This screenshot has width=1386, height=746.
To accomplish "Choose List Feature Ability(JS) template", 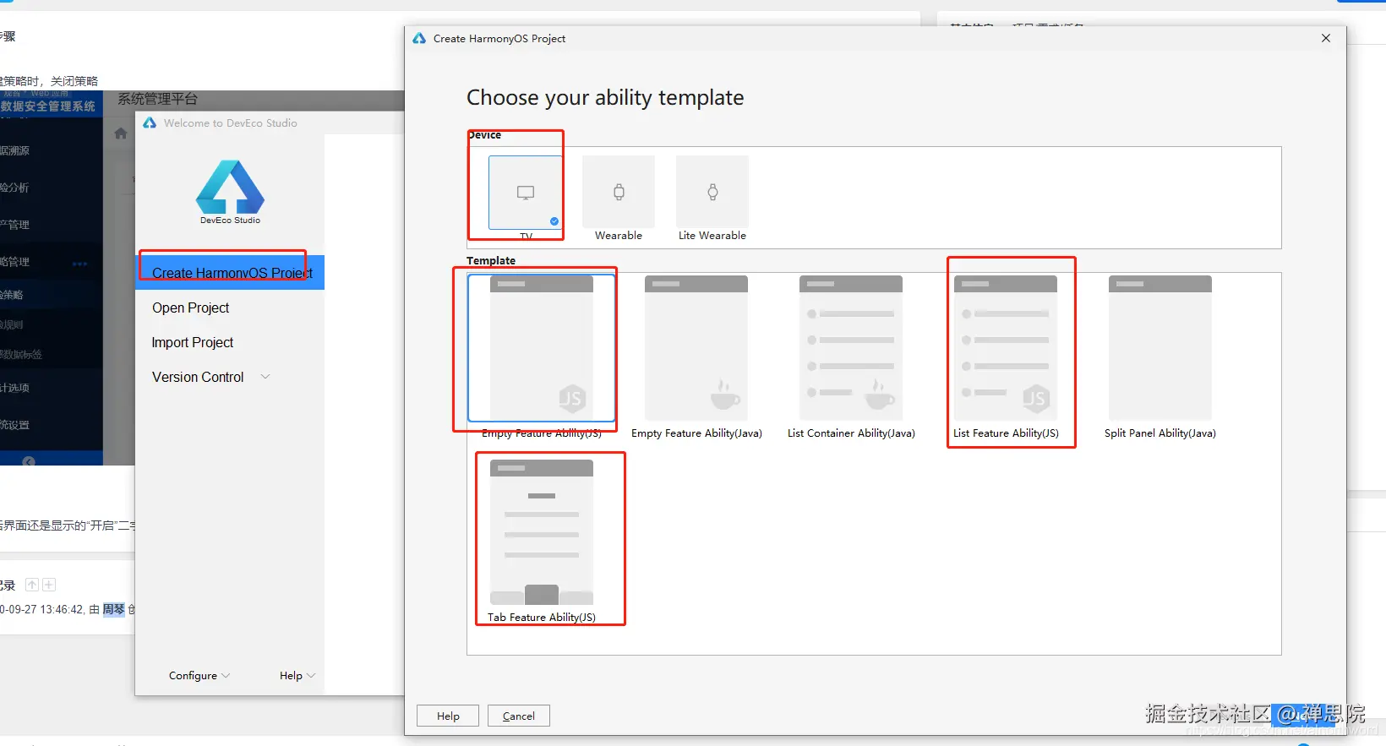I will (x=1006, y=348).
